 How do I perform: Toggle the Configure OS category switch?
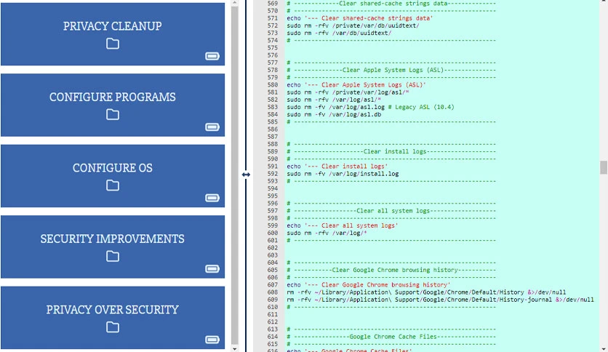[212, 198]
